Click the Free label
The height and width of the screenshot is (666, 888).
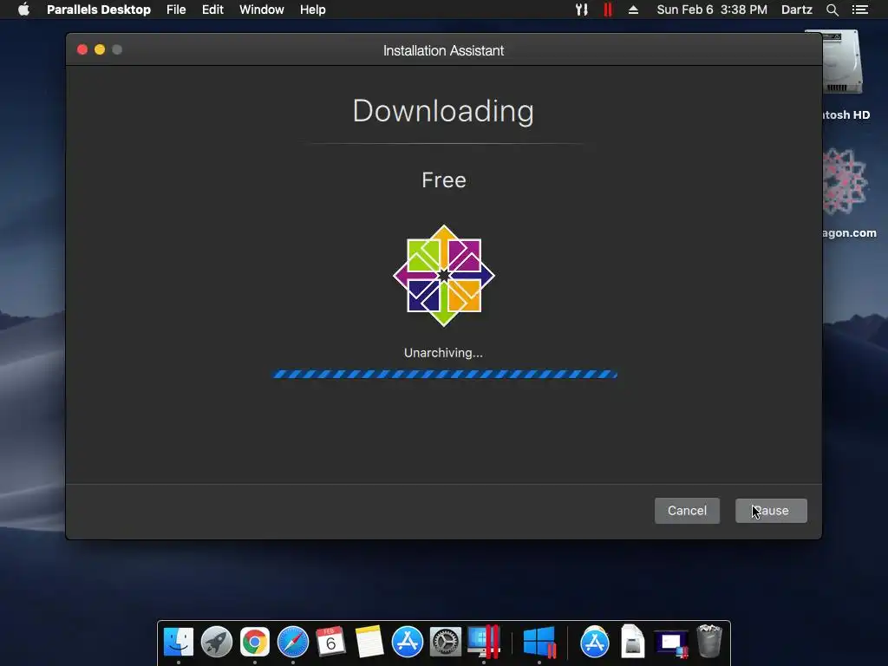coord(444,180)
